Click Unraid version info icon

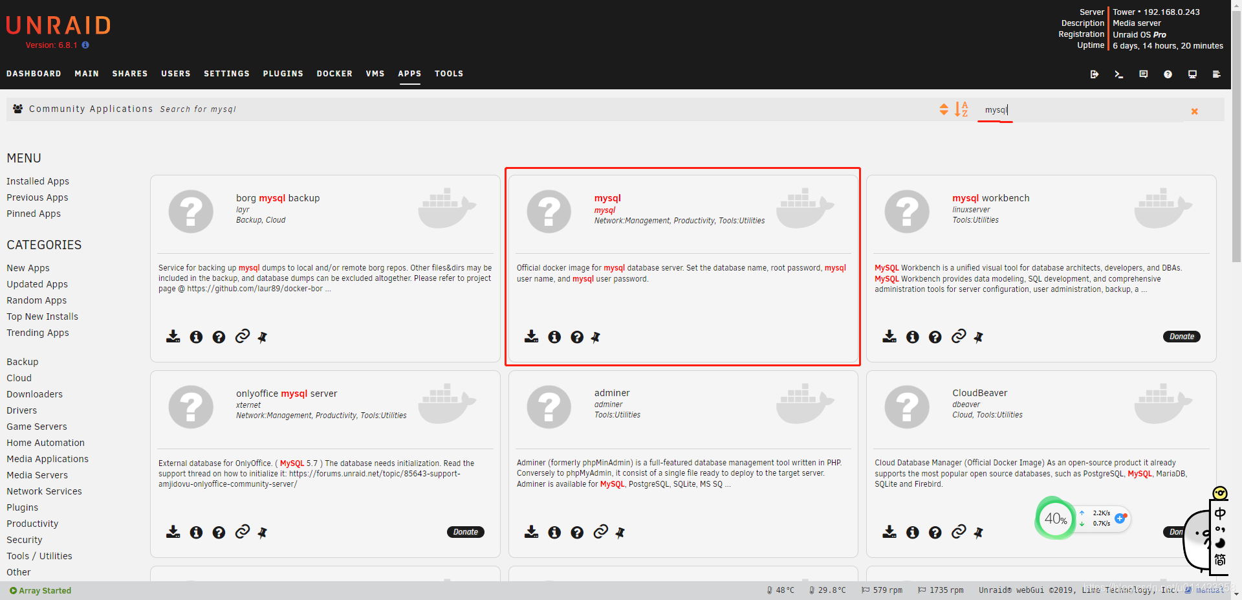coord(85,45)
